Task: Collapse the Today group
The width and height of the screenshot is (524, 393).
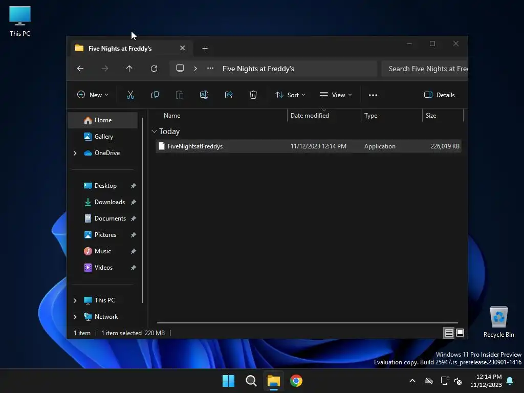Action: (x=154, y=132)
